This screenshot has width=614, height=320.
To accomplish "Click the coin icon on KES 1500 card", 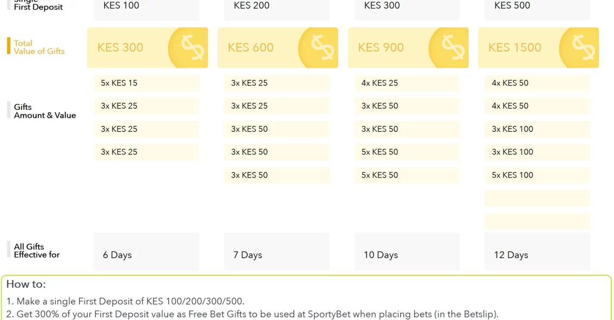I will click(579, 48).
